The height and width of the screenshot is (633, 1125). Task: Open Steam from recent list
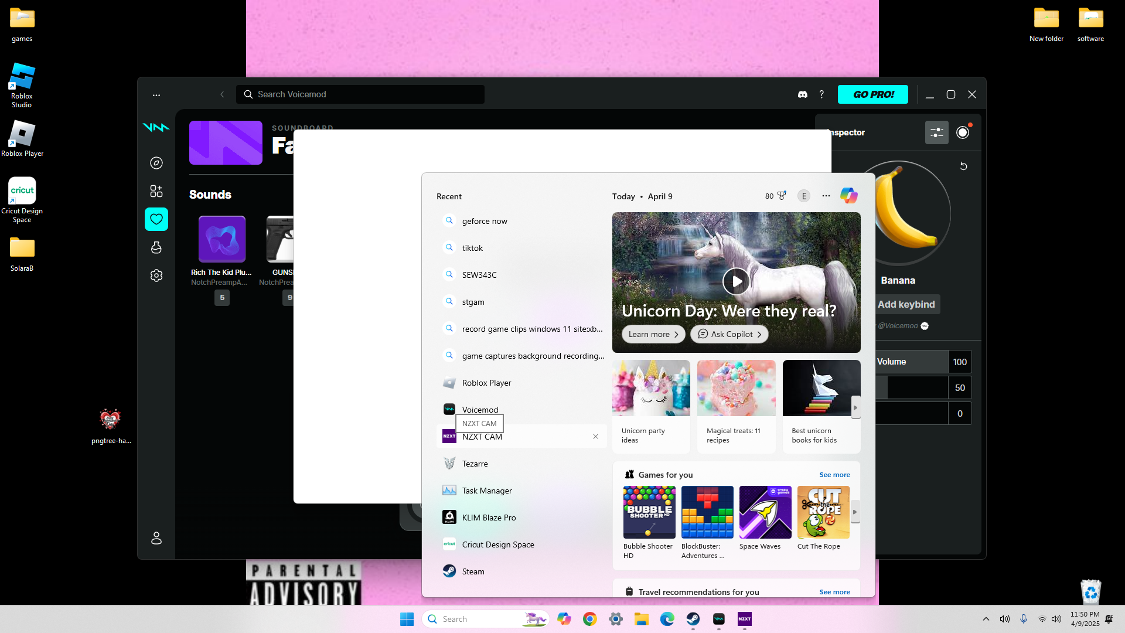(x=521, y=571)
